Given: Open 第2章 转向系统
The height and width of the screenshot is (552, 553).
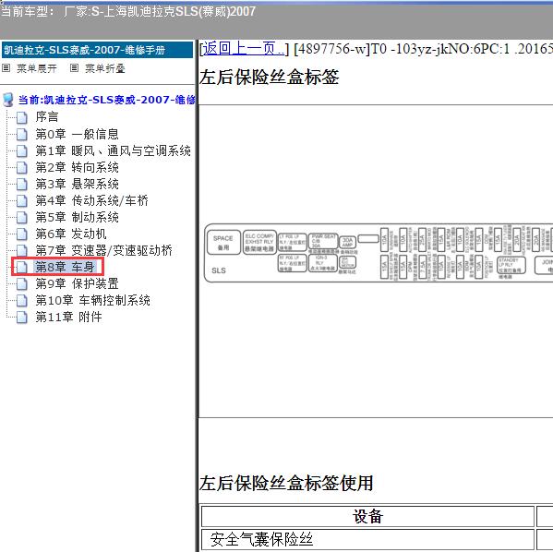Looking at the screenshot, I should tap(77, 167).
